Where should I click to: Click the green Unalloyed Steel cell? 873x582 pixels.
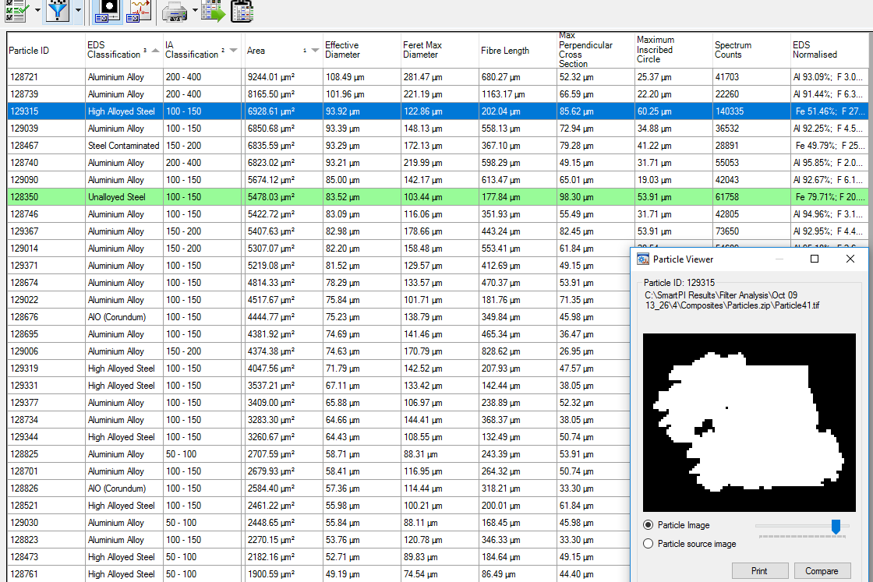coord(124,198)
